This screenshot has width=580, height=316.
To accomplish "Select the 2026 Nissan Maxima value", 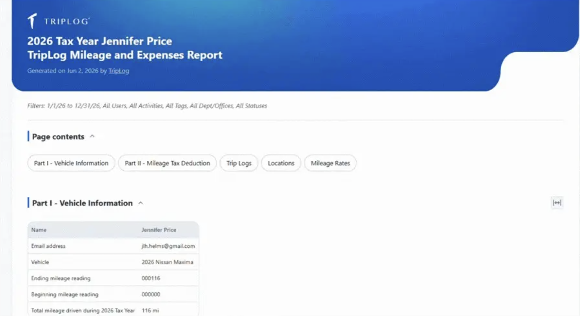I will click(x=167, y=262).
